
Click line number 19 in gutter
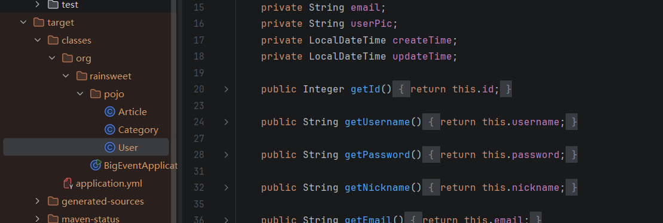[199, 73]
